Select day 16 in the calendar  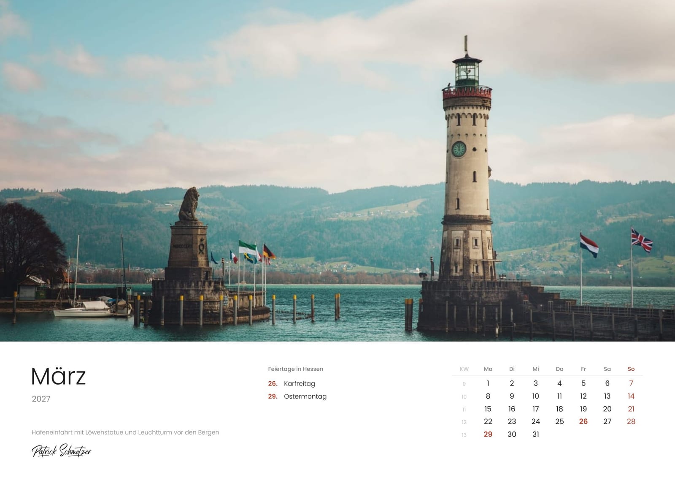(x=512, y=409)
